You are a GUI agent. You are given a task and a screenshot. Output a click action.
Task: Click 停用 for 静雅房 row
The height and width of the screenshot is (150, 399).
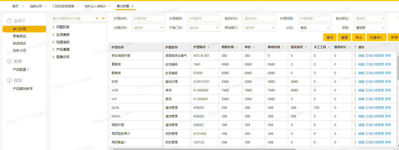[388, 73]
